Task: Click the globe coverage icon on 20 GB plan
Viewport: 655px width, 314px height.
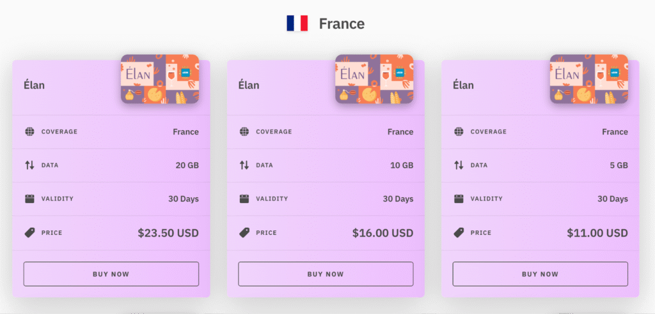Action: tap(29, 132)
